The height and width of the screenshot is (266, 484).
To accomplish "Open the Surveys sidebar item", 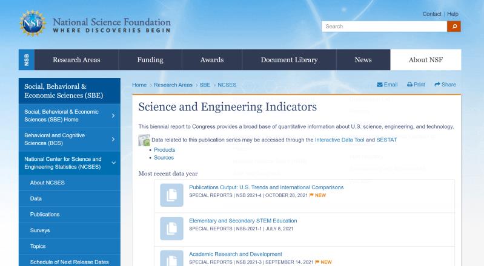I will click(39, 230).
